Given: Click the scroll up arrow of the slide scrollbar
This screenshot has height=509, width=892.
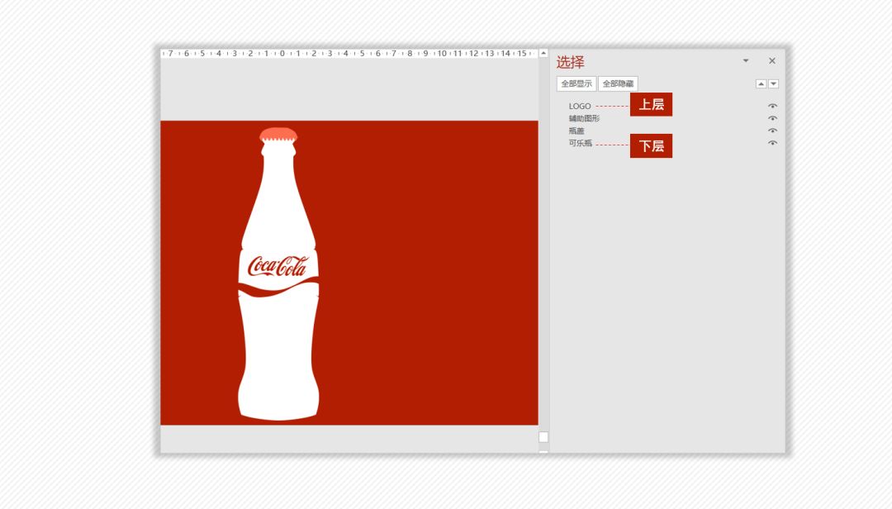Looking at the screenshot, I should 543,53.
